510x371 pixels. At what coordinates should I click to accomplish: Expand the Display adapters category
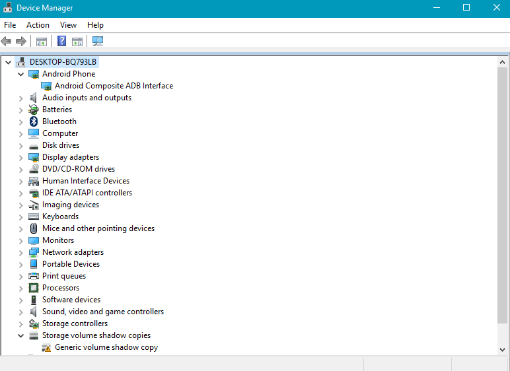point(21,157)
